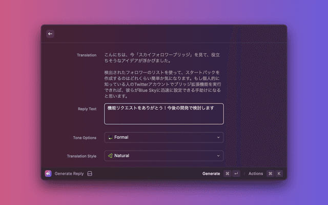Open the Actions menu

[256, 174]
